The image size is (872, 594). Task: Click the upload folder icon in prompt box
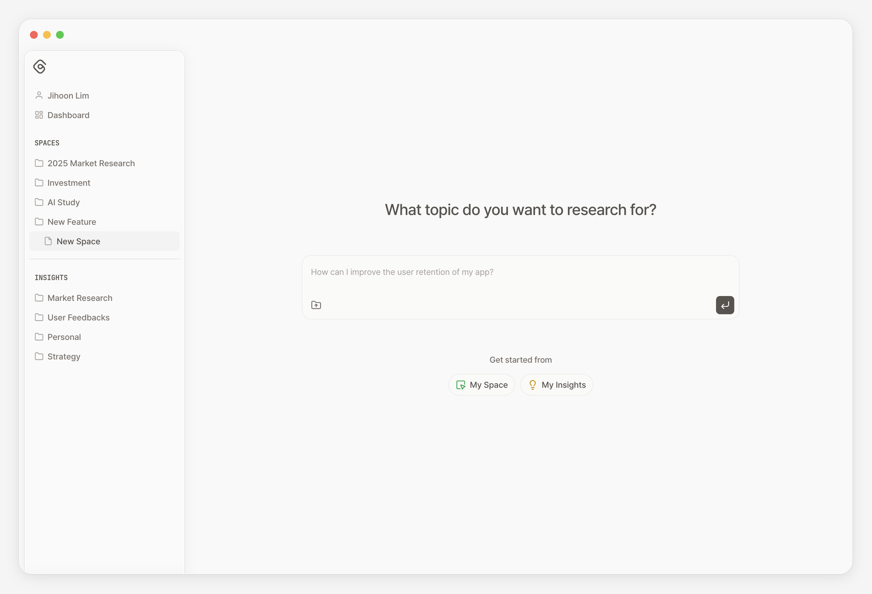316,305
